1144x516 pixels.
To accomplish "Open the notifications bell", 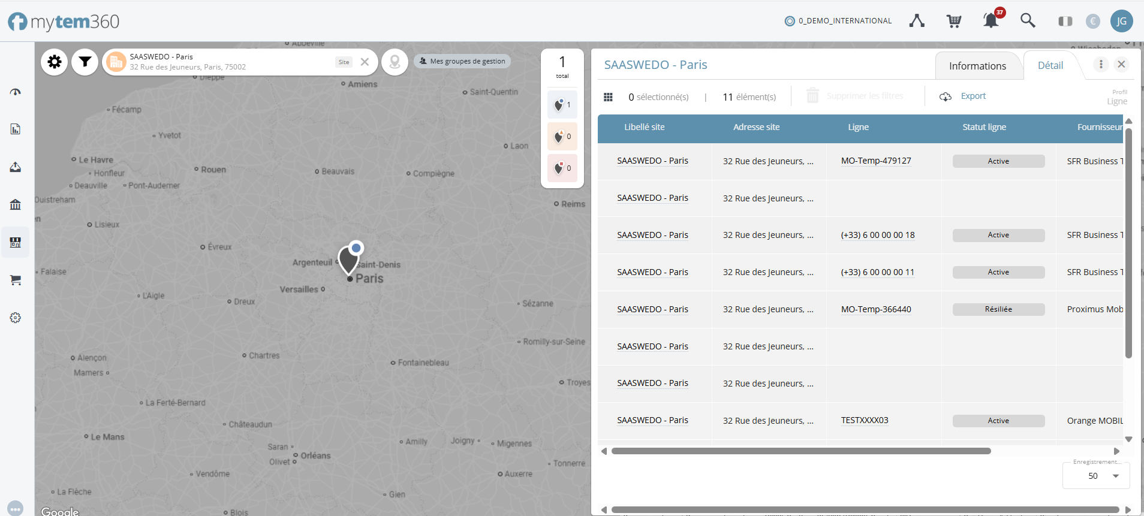I will coord(991,21).
